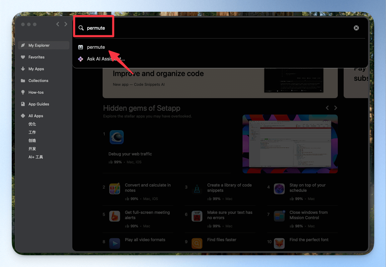Open the 优化 category

point(32,124)
